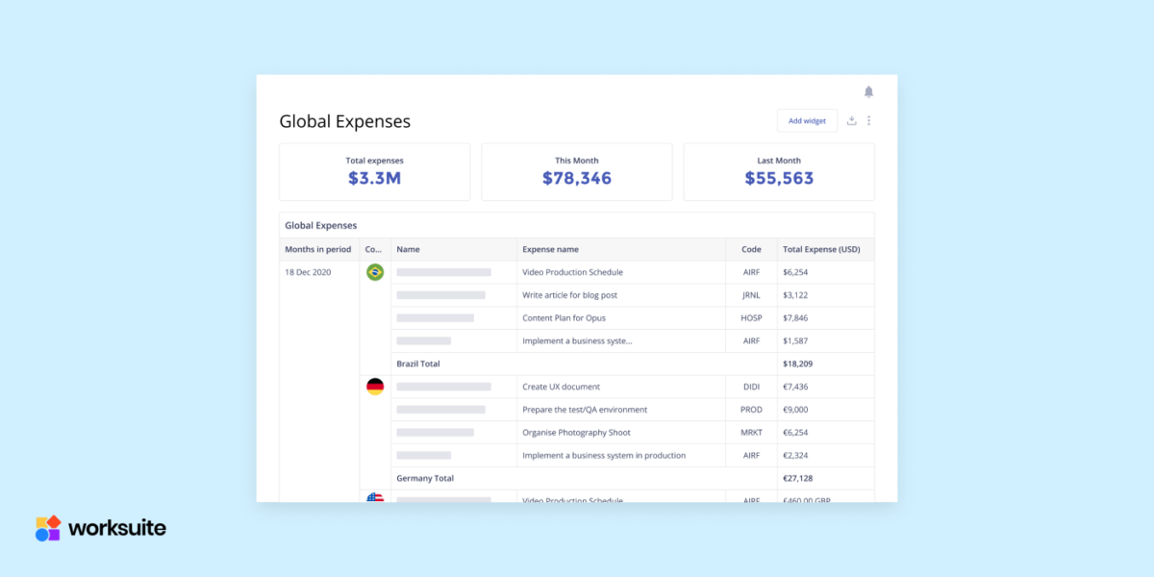Click the Global Expenses panel title
The height and width of the screenshot is (577, 1154).
[320, 225]
